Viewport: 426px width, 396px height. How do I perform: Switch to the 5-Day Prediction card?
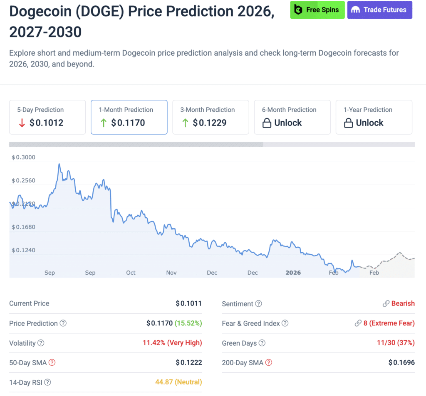tap(47, 117)
